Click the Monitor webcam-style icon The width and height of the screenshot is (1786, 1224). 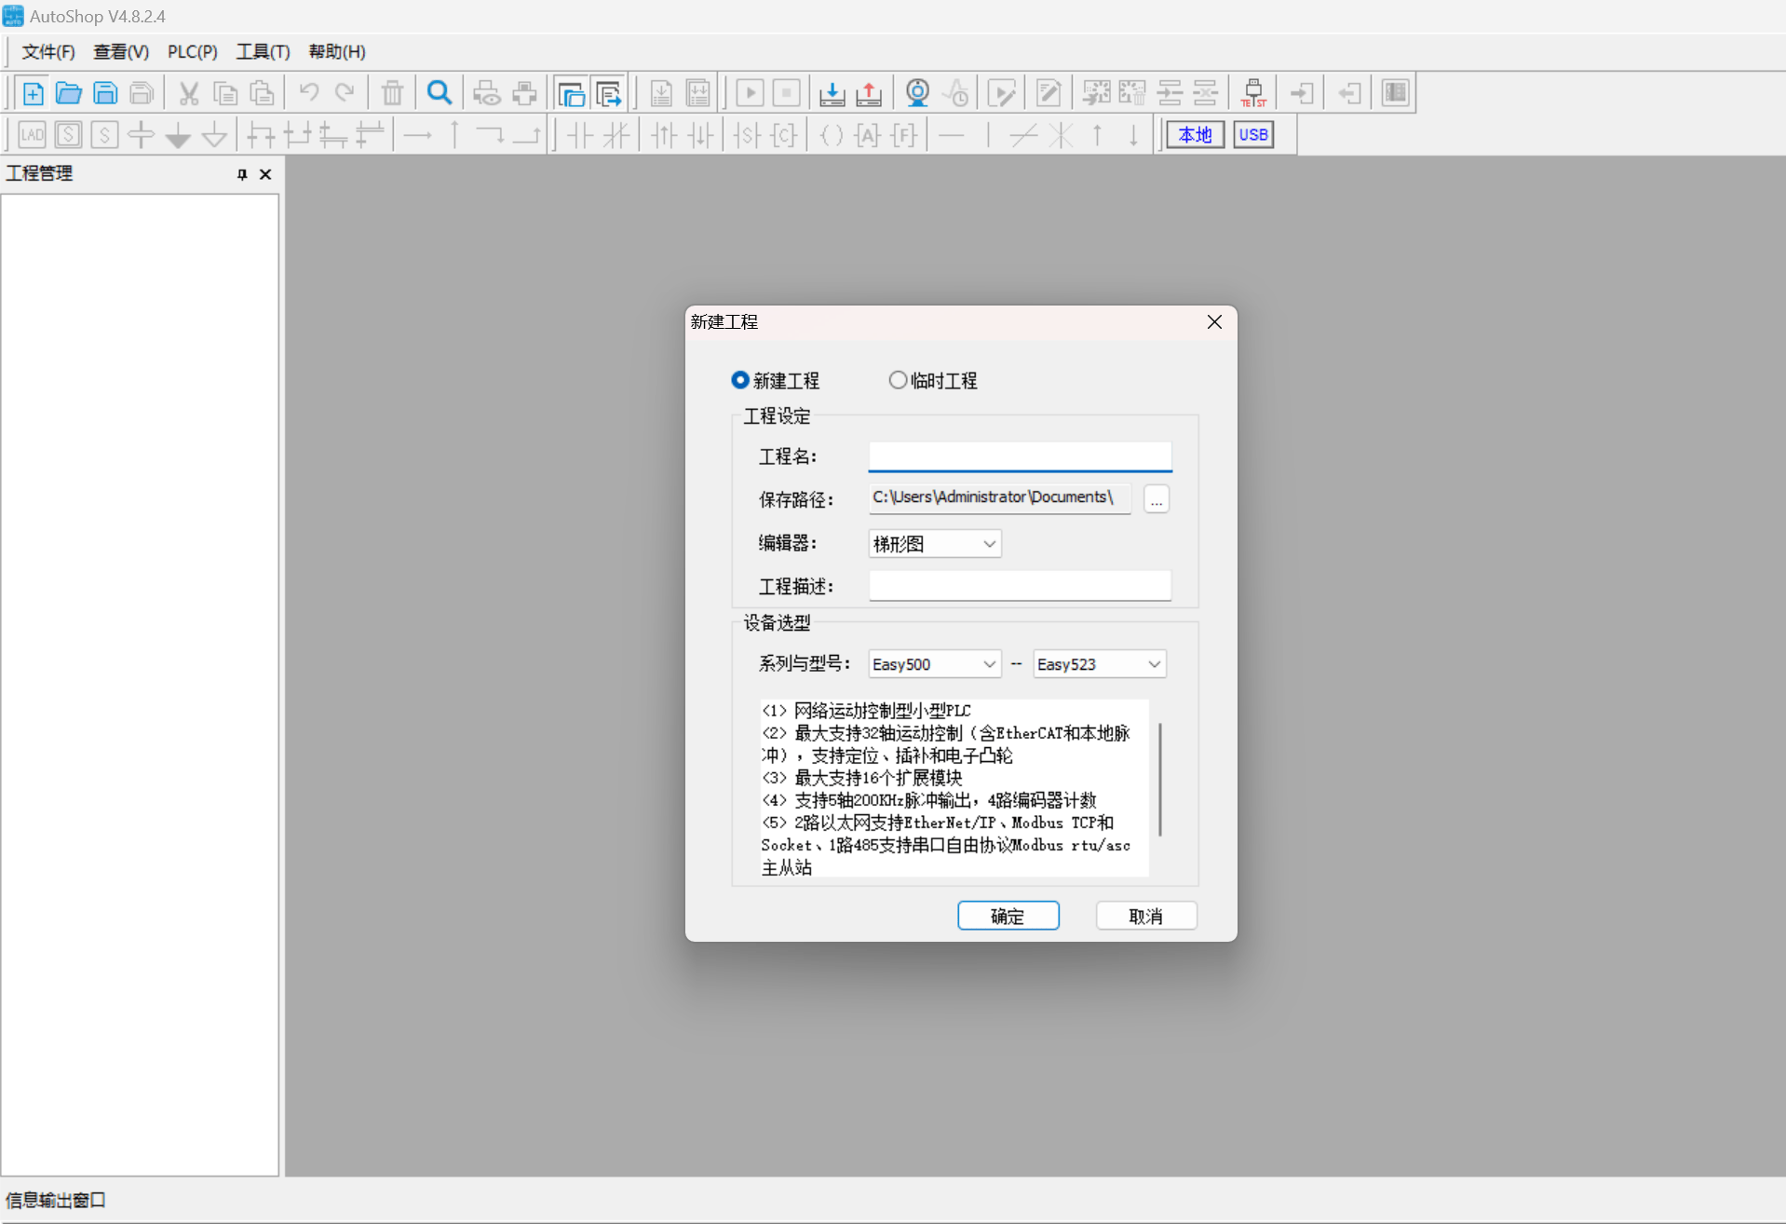(x=917, y=93)
